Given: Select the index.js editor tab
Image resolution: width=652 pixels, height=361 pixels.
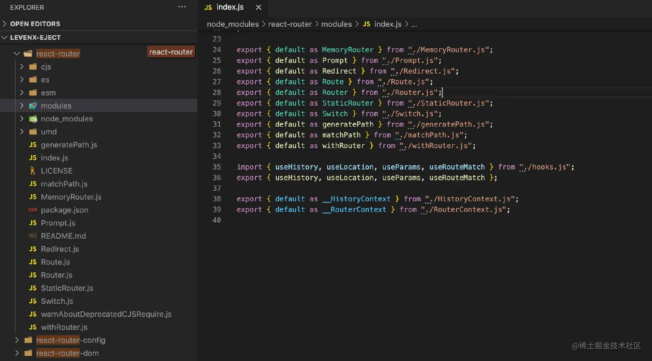Looking at the screenshot, I should (x=229, y=7).
